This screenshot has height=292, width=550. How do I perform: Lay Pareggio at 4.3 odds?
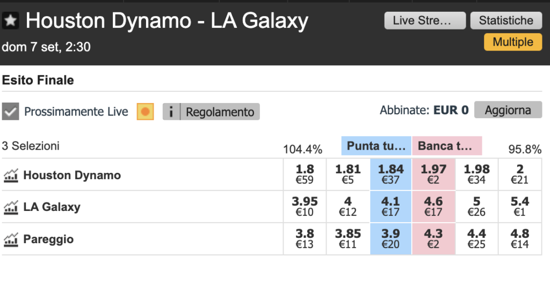pos(433,239)
